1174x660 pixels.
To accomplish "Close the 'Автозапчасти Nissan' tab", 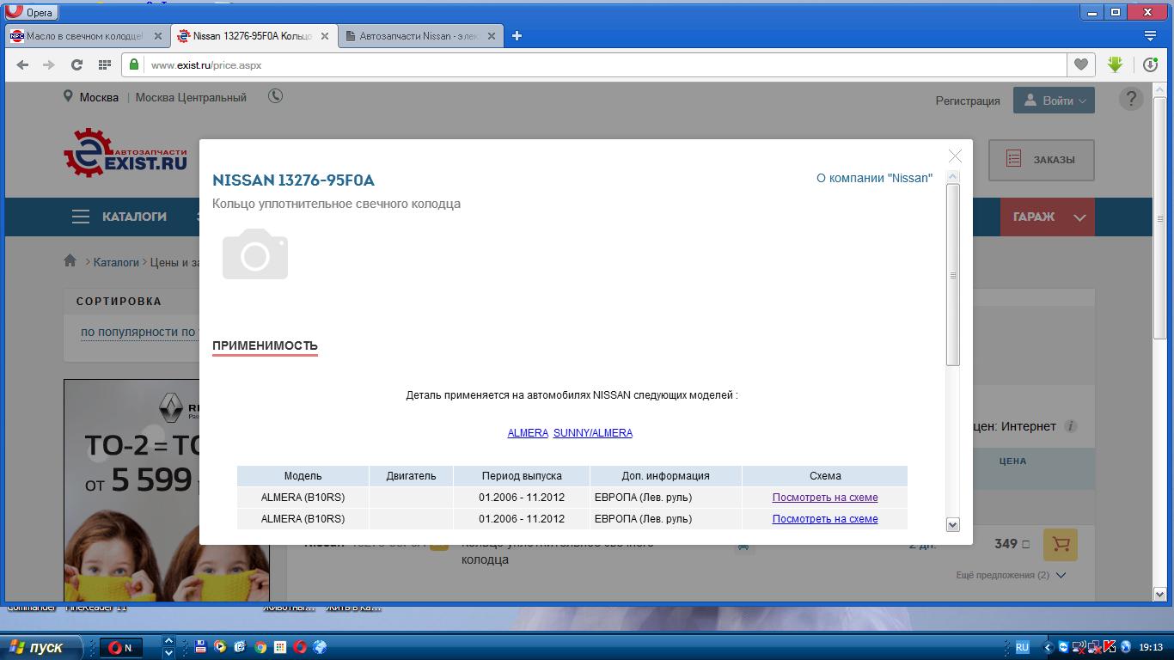I will click(492, 36).
